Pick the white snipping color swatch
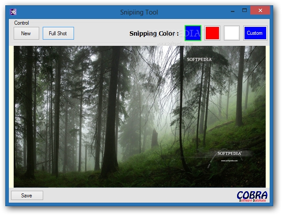 (232, 33)
